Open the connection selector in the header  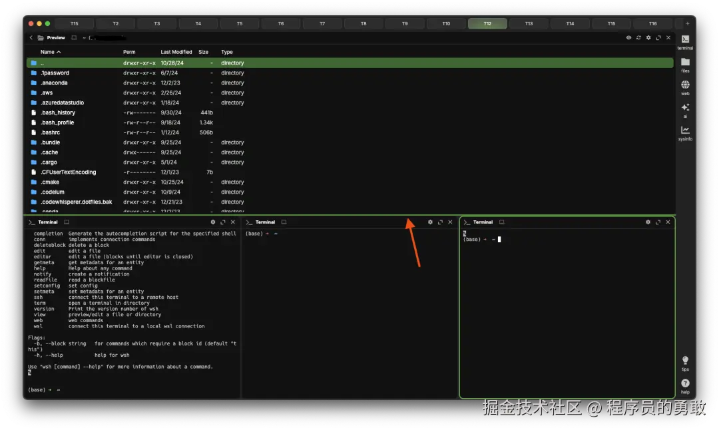75,38
